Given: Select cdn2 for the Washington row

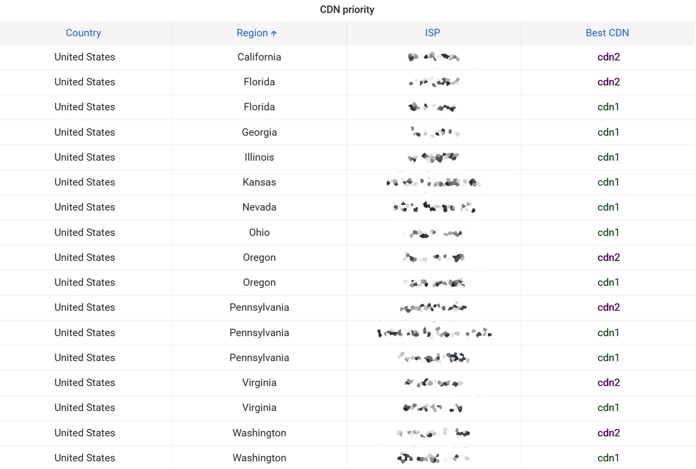Looking at the screenshot, I should [609, 432].
